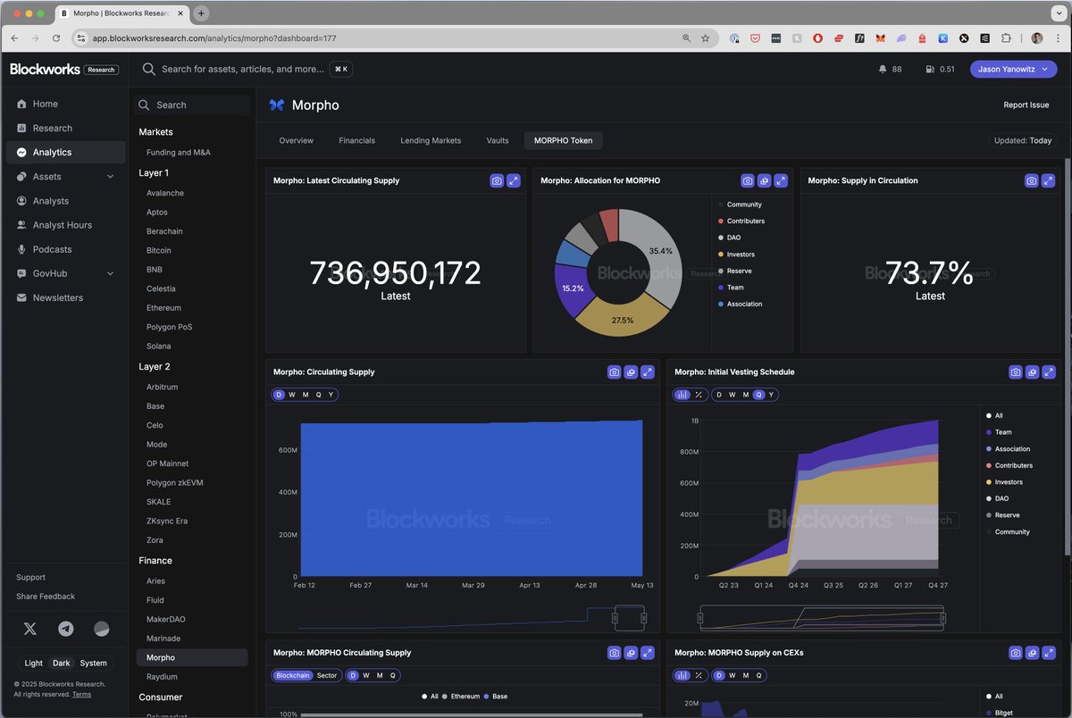The width and height of the screenshot is (1072, 718).
Task: Switch Initial Vesting Schedule to bar-chart view
Action: click(683, 395)
